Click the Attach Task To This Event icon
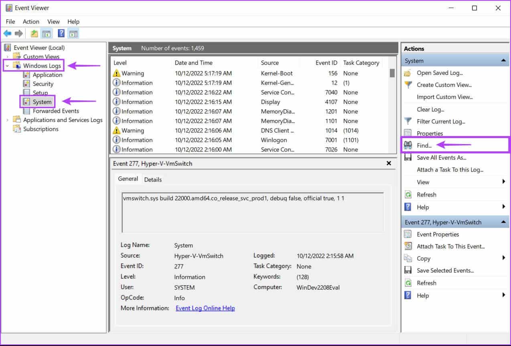The width and height of the screenshot is (511, 346). 408,246
